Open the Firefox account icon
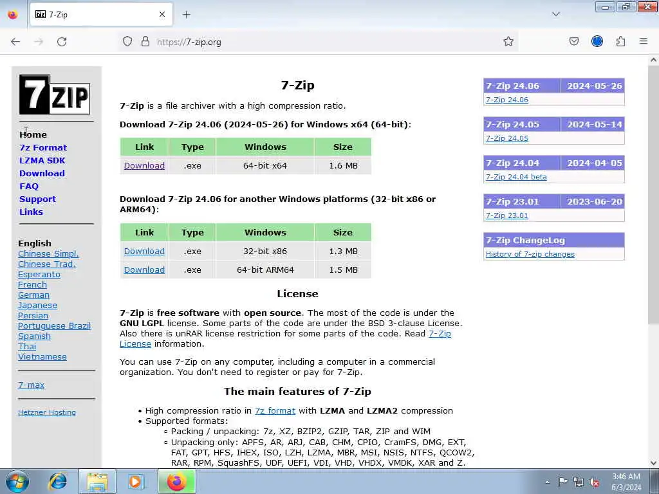Viewport: 659px width, 494px height. 597,41
